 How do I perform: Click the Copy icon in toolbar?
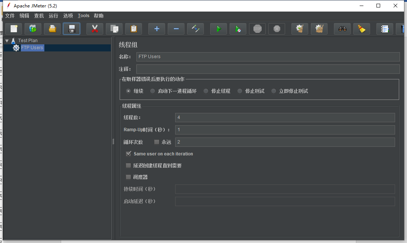[114, 29]
